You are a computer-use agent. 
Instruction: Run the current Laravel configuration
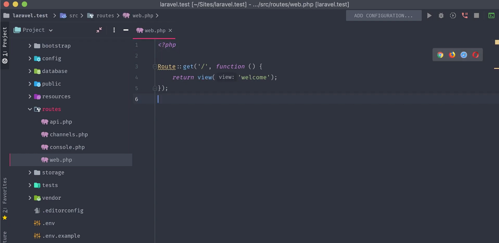[x=429, y=15]
